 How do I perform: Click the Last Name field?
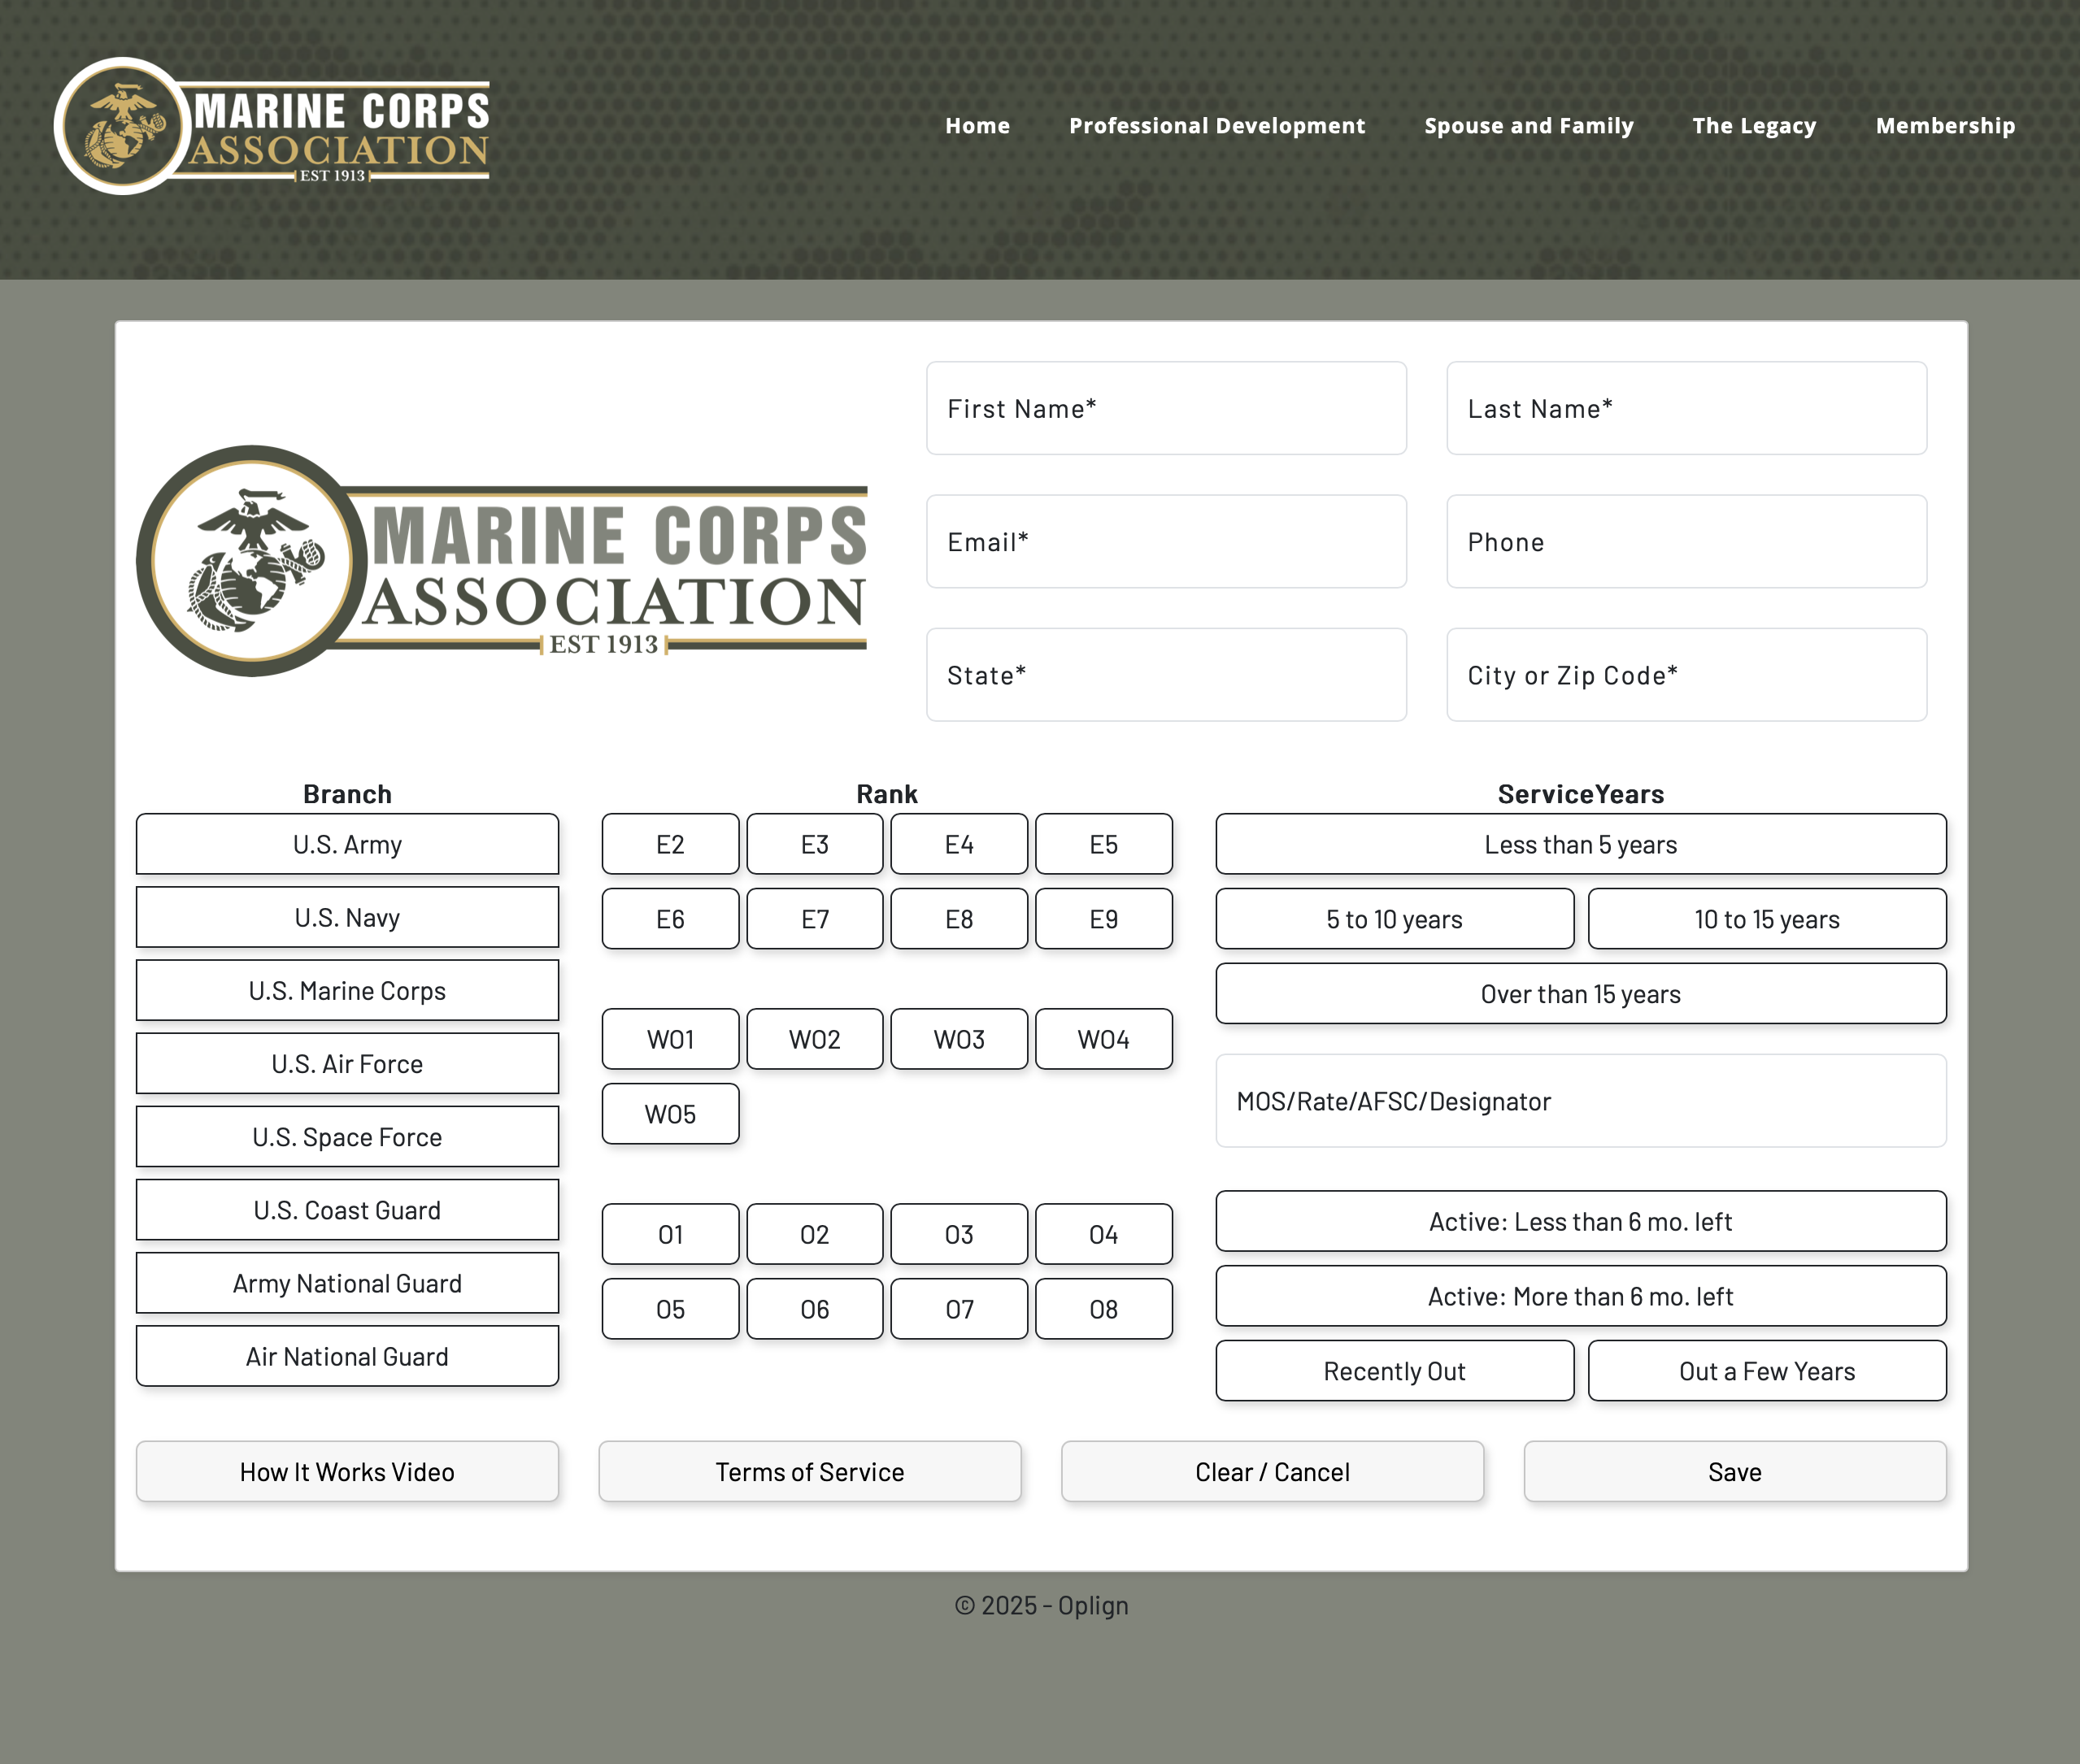[x=1686, y=408]
